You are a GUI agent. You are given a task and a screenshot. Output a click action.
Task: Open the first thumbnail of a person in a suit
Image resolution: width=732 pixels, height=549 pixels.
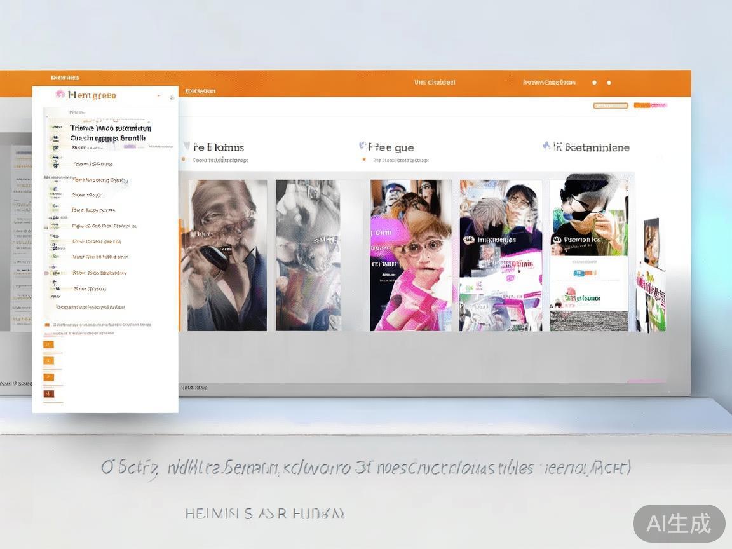227,255
